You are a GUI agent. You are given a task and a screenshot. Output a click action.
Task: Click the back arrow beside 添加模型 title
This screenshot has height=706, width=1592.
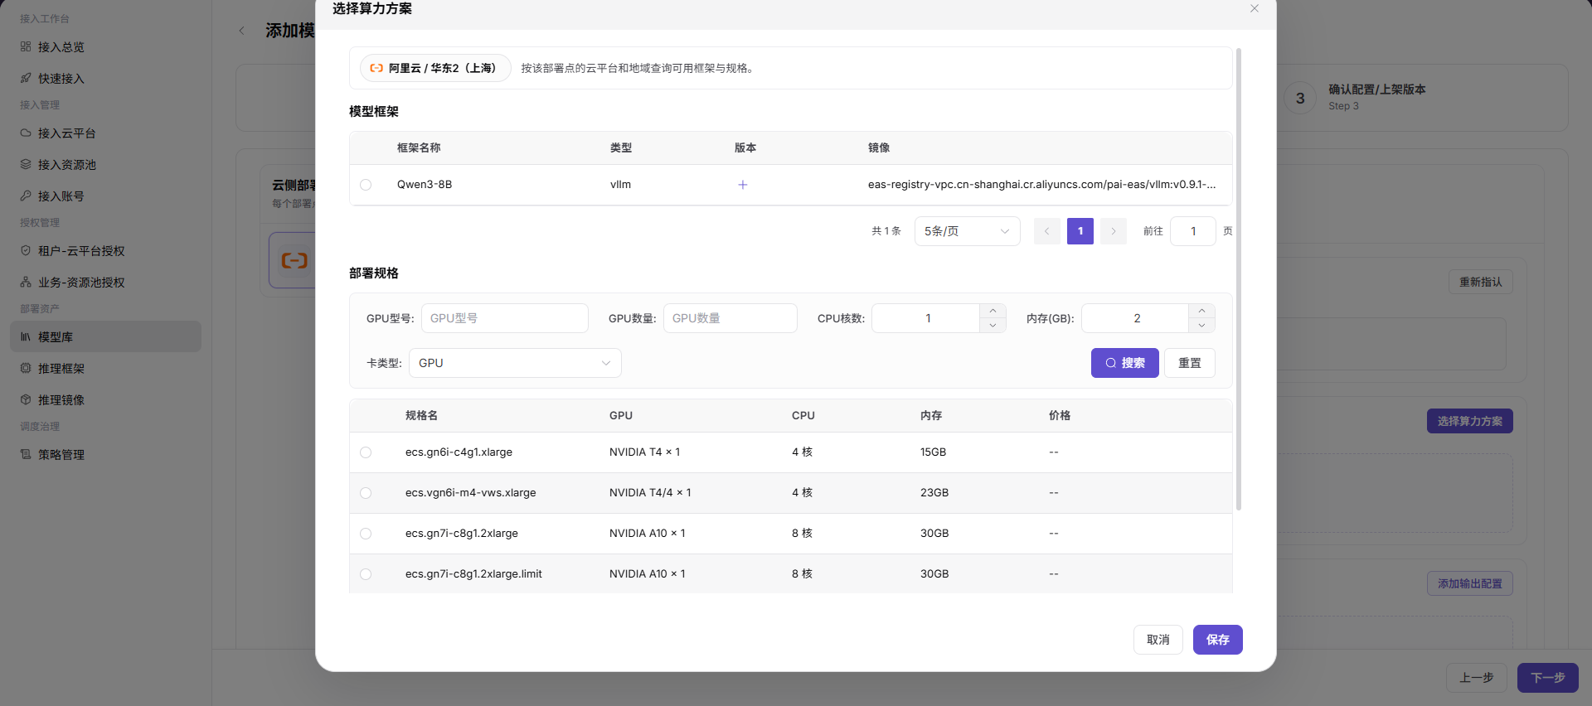click(241, 31)
